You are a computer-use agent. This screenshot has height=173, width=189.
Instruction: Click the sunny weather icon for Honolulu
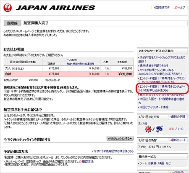pos(148,129)
